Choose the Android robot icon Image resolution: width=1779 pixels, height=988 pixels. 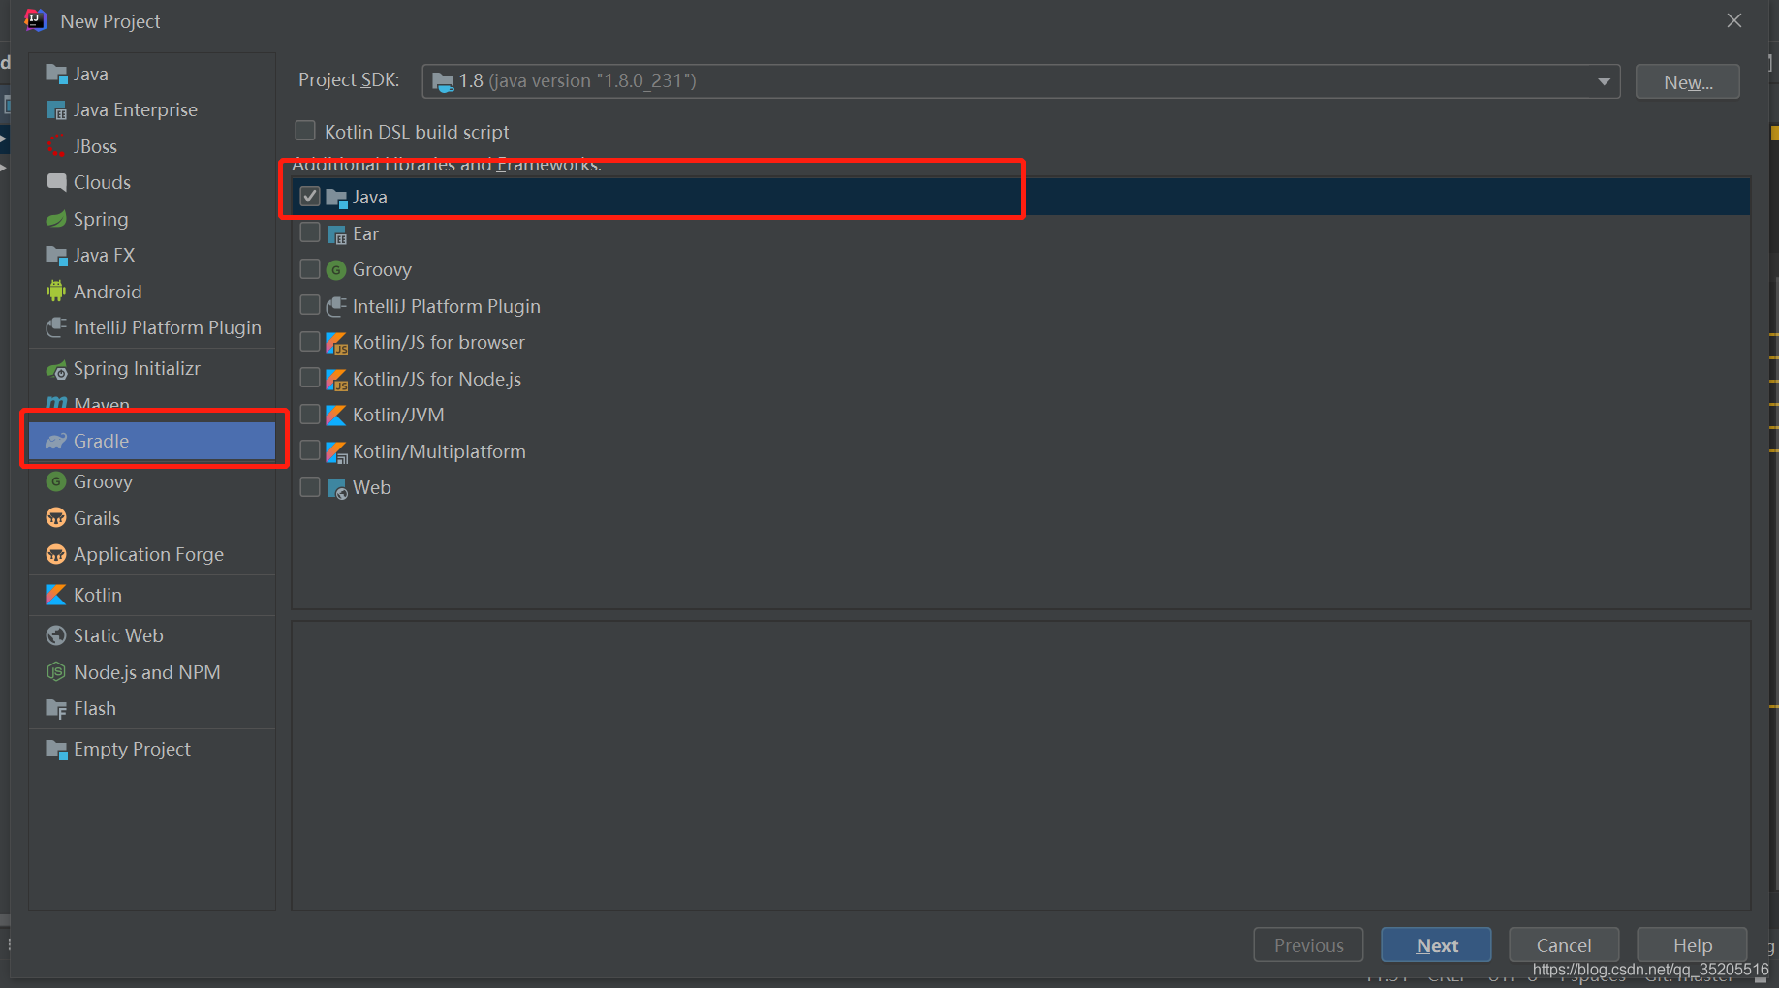[x=56, y=292]
